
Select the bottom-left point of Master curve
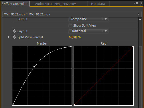tap(13, 105)
